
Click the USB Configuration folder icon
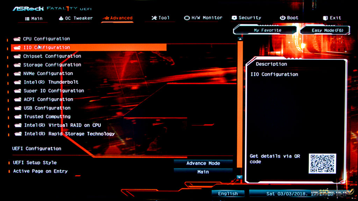pyautogui.click(x=18, y=108)
